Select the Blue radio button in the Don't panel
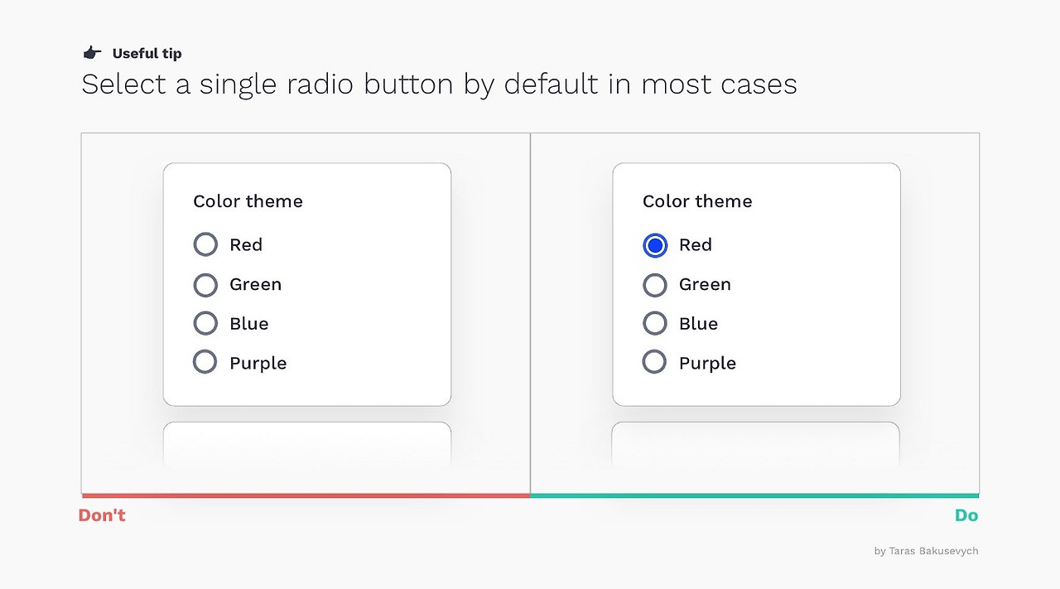 (x=205, y=323)
